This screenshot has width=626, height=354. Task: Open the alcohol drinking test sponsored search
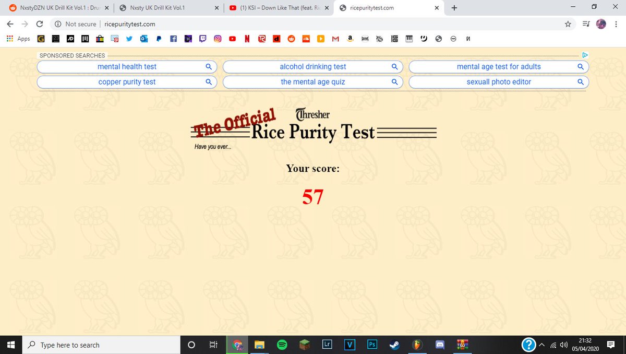pos(313,67)
